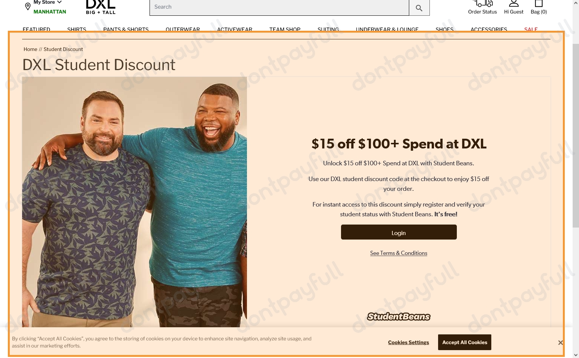Open See Terms & Conditions link

(x=399, y=253)
